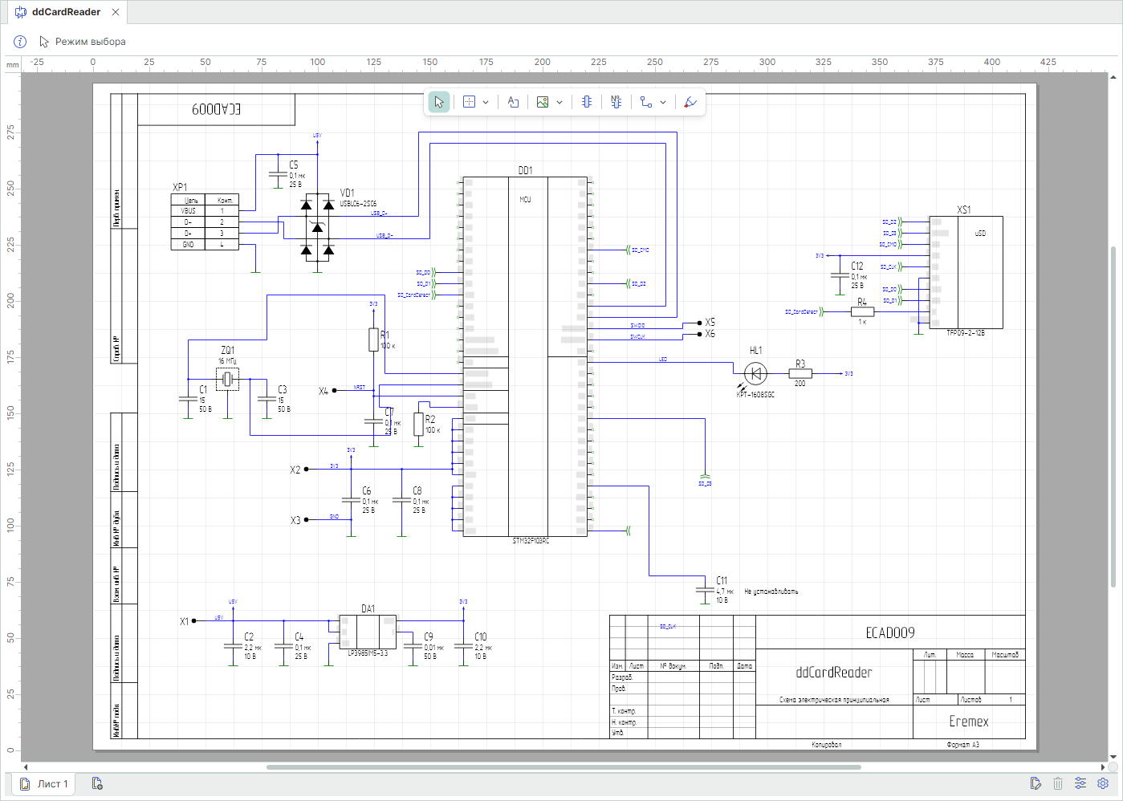Expand the wire tool dropdown options
This screenshot has width=1123, height=801.
tap(663, 103)
